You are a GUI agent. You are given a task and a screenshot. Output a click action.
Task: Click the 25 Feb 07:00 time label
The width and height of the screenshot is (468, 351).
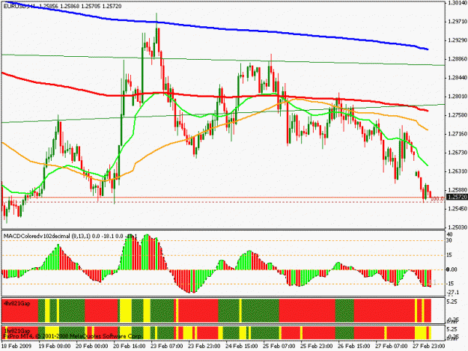[x=279, y=347]
